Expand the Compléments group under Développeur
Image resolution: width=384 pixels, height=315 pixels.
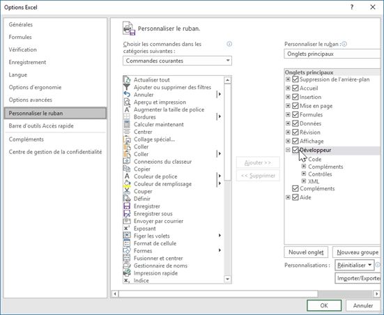(304, 167)
